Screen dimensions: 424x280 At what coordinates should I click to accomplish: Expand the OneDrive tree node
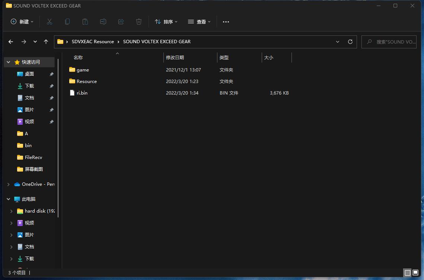9,184
